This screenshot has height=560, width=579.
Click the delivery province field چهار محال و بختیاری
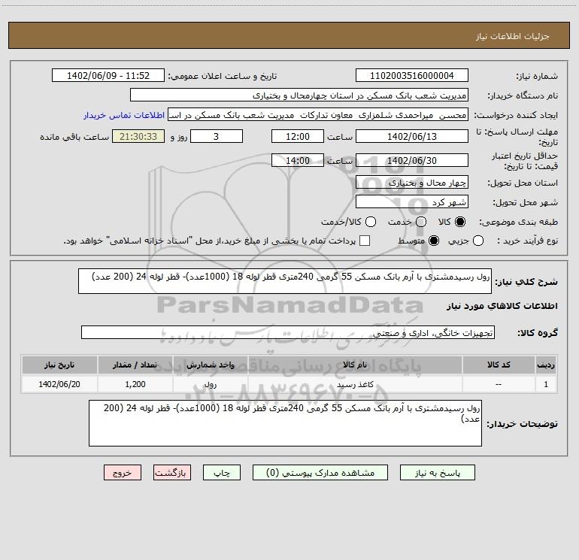[412, 183]
